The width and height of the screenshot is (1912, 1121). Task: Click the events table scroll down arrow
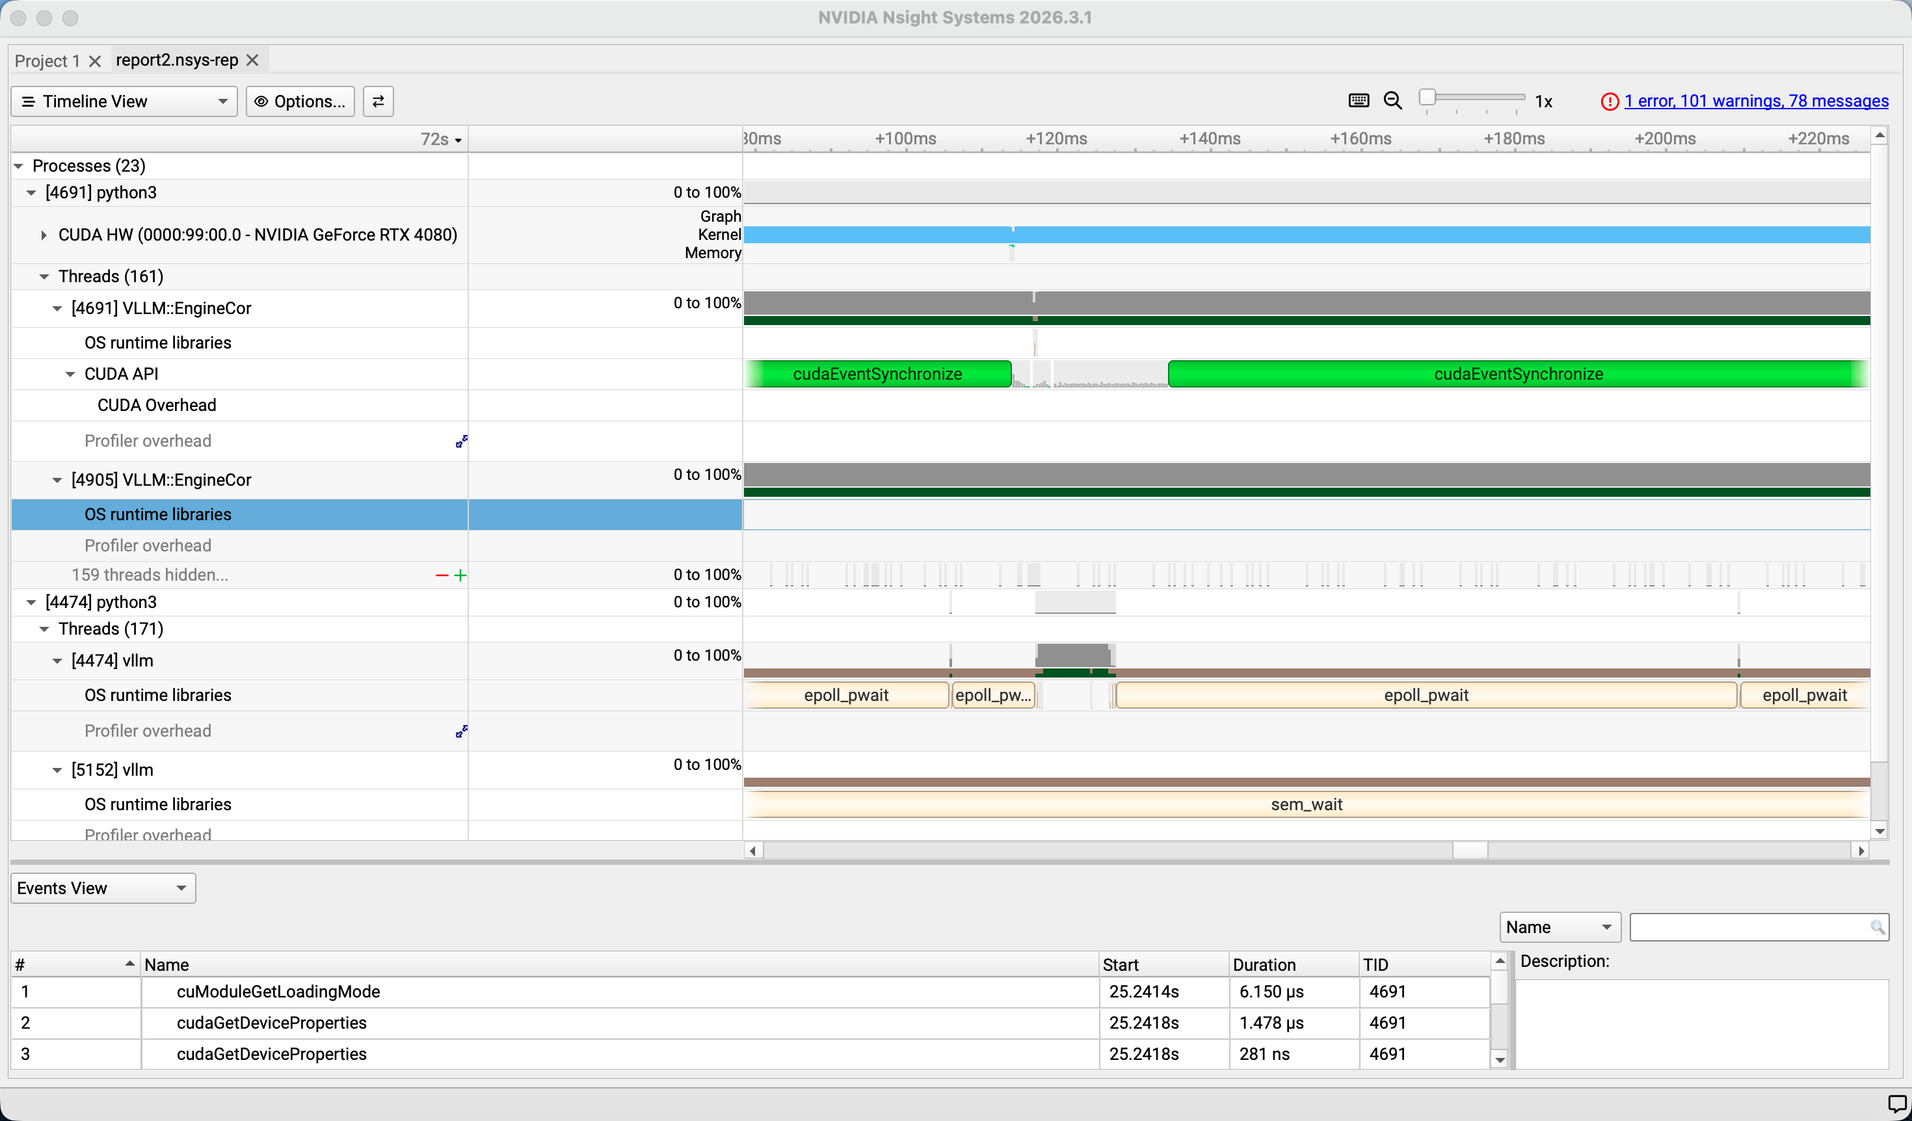coord(1499,1060)
